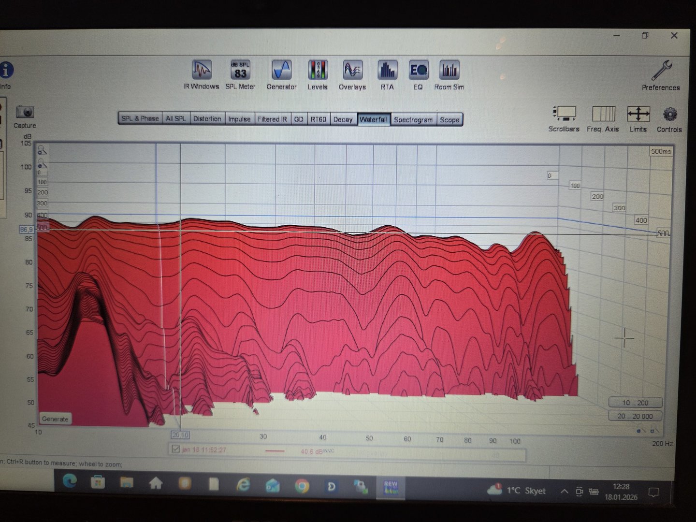Image resolution: width=696 pixels, height=522 pixels.
Task: Open the RTA window
Action: point(387,75)
